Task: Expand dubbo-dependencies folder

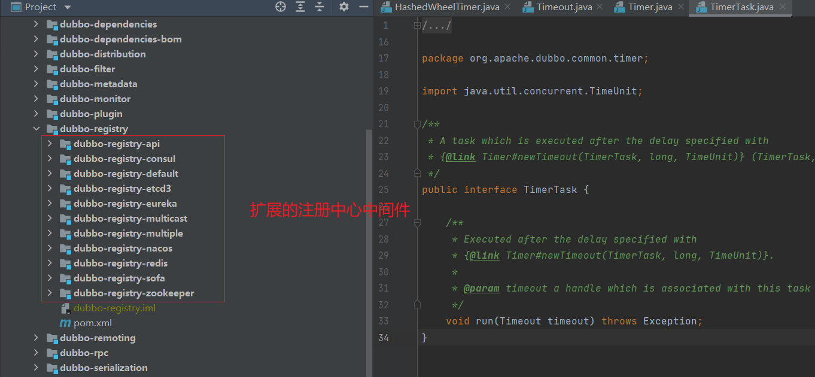Action: tap(36, 24)
